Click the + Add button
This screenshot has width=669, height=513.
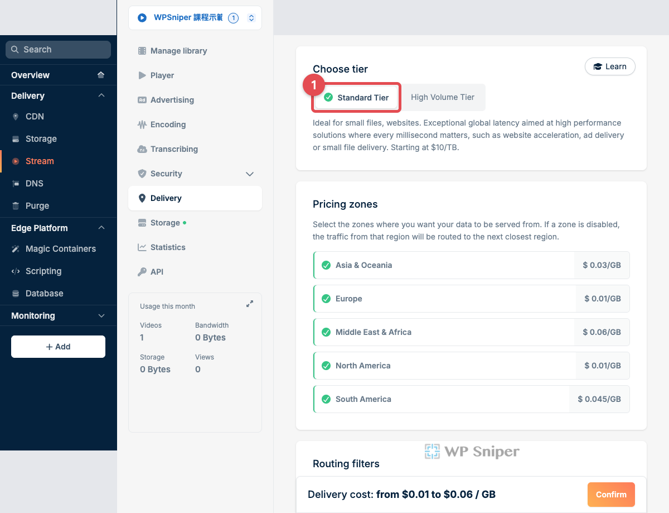click(58, 347)
